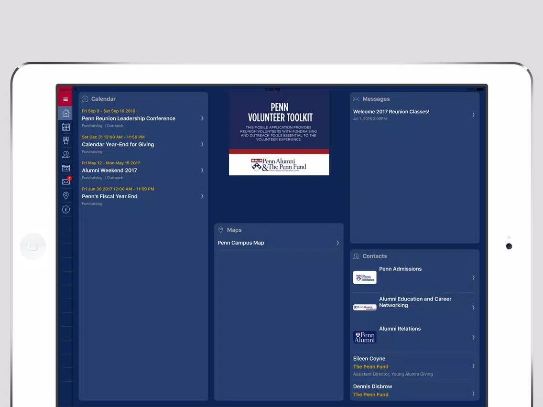
Task: Expand Penn Admissions contact chevron
Action: [473, 278]
